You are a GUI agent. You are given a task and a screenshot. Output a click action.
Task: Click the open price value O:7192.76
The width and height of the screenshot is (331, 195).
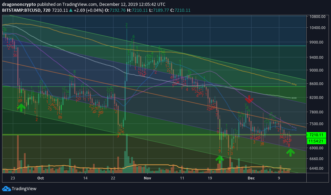(115, 10)
